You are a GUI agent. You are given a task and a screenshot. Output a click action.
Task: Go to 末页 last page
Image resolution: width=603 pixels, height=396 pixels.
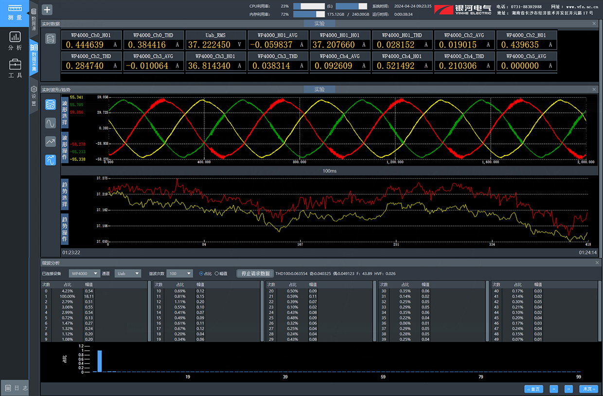click(588, 389)
